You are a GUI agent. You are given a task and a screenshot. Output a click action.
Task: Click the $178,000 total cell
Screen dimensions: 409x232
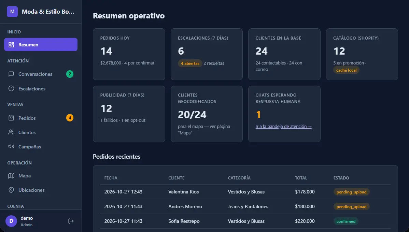point(305,192)
